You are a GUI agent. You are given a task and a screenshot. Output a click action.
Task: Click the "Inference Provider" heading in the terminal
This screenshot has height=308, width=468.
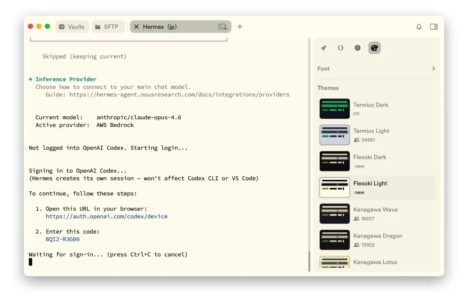(x=66, y=79)
